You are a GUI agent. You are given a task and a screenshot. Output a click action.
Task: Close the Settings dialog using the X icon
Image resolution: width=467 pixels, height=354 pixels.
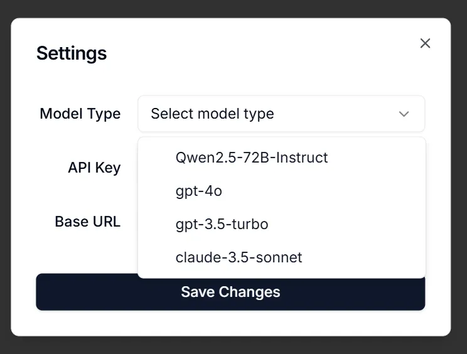[425, 43]
